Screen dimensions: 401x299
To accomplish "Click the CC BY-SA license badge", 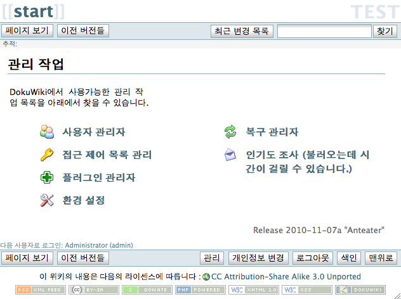I will coord(94,289).
